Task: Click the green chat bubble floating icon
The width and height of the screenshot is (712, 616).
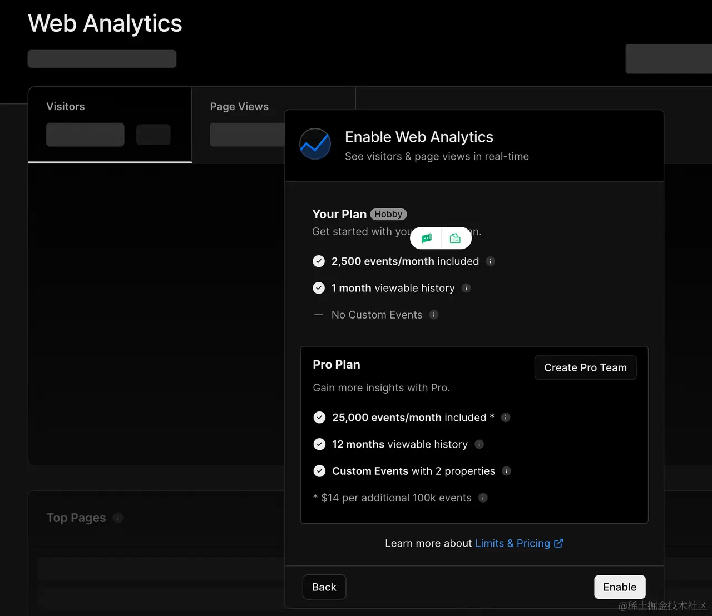Action: coord(427,239)
